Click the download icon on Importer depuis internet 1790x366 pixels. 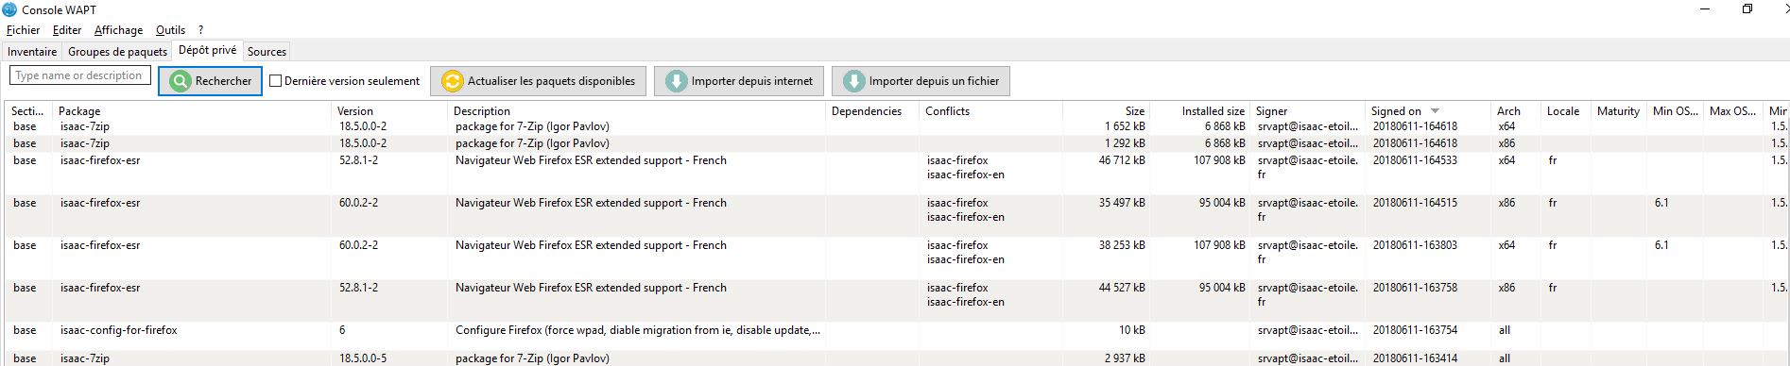pos(677,81)
